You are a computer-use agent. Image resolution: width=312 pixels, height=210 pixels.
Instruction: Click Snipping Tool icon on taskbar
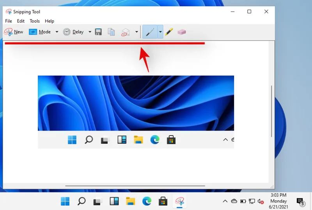179,201
